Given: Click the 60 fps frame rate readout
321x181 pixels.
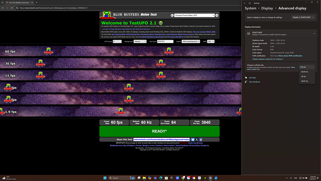Looking at the screenshot, I should 114,122.
